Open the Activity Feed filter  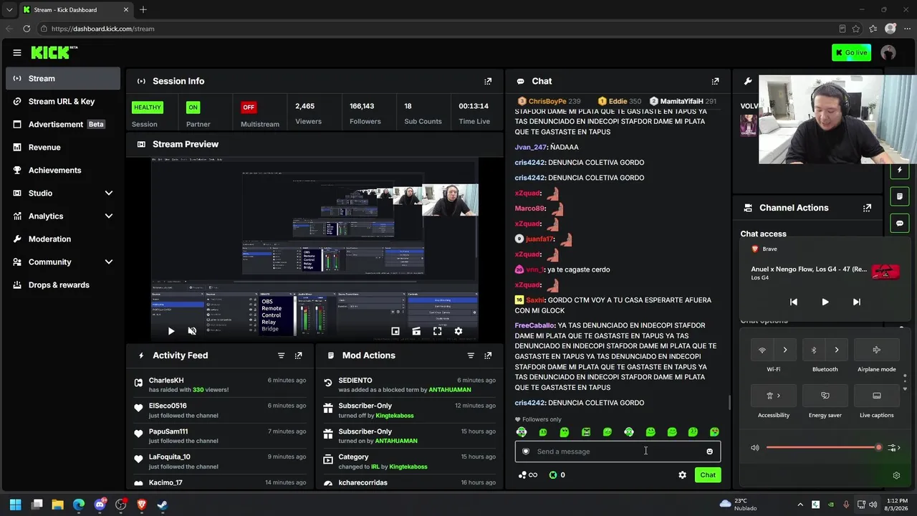281,355
